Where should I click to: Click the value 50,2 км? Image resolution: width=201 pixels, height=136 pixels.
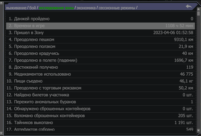coord(186,88)
